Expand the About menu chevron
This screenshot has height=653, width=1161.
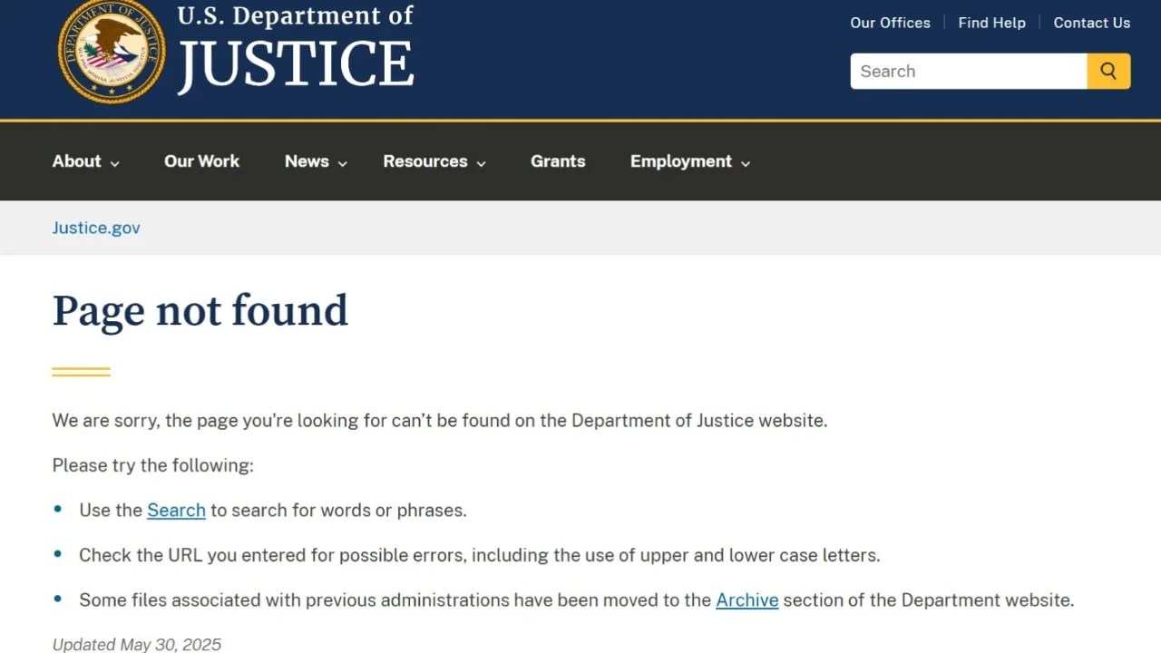115,163
